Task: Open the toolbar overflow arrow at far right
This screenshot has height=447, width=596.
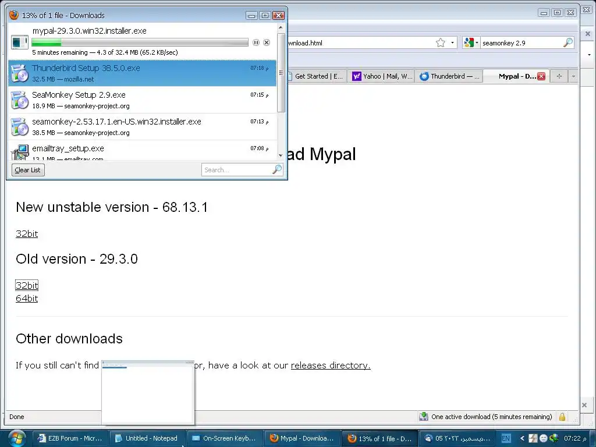Action: (x=589, y=54)
